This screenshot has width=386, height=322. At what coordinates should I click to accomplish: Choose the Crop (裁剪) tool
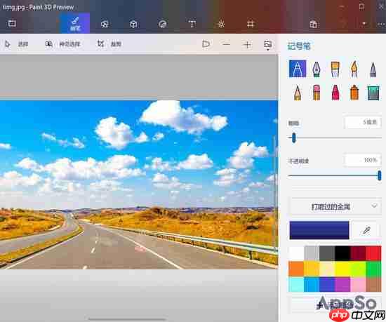click(x=109, y=44)
